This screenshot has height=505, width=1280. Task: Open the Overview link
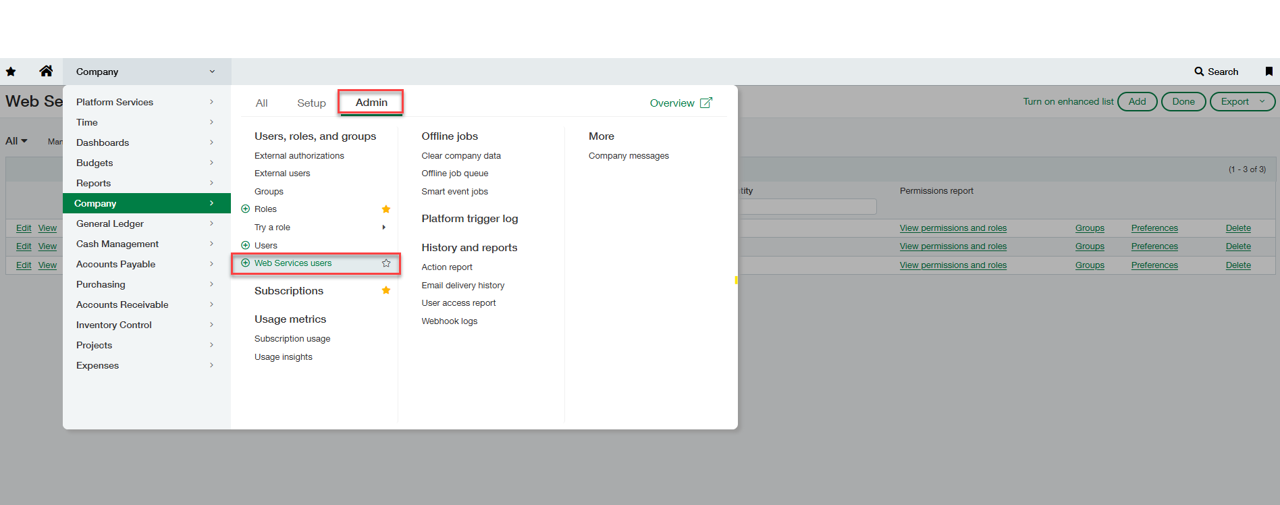pyautogui.click(x=672, y=103)
